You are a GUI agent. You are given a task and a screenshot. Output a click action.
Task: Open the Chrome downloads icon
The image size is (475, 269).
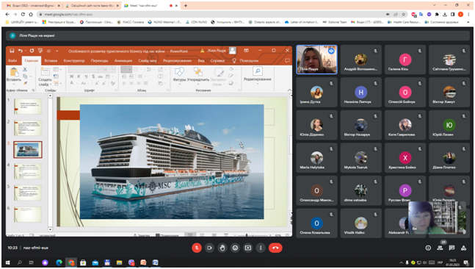445,14
